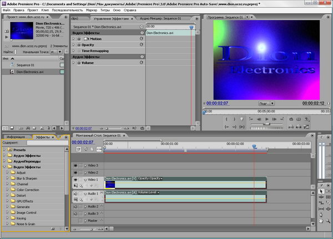Image resolution: width=333 pixels, height=239 pixels.
Task: Click the List View icon in Project panel
Action: click(x=5, y=128)
